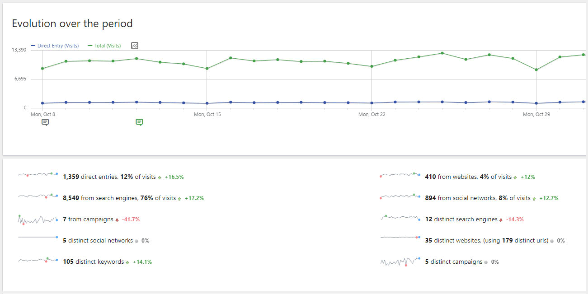Click the dark annotation icon under Oct 8
The height and width of the screenshot is (294, 588).
pos(45,122)
